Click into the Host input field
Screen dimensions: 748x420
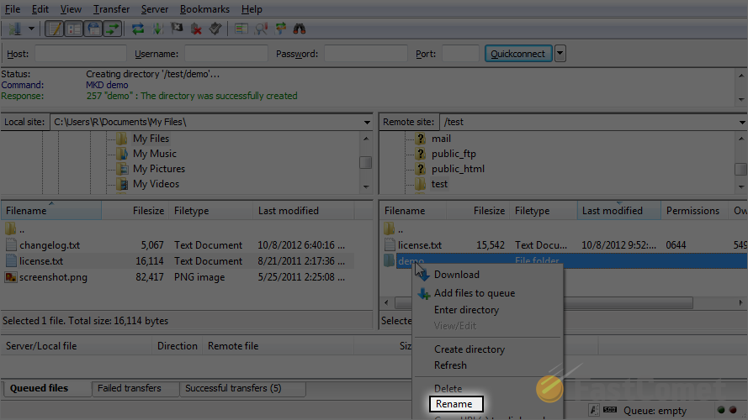click(80, 54)
